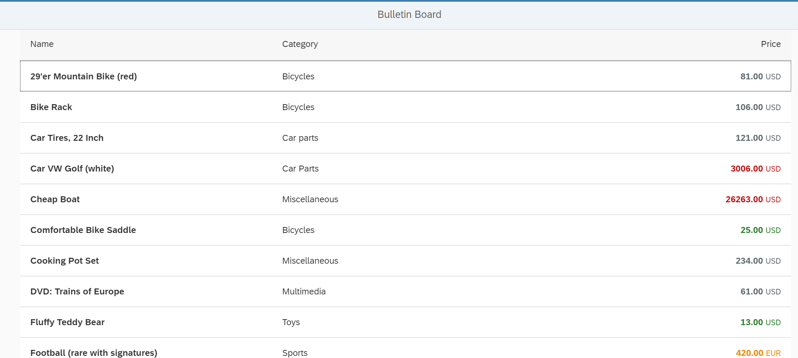The height and width of the screenshot is (358, 798).
Task: Click Football (rare with signatures) item
Action: (94, 353)
